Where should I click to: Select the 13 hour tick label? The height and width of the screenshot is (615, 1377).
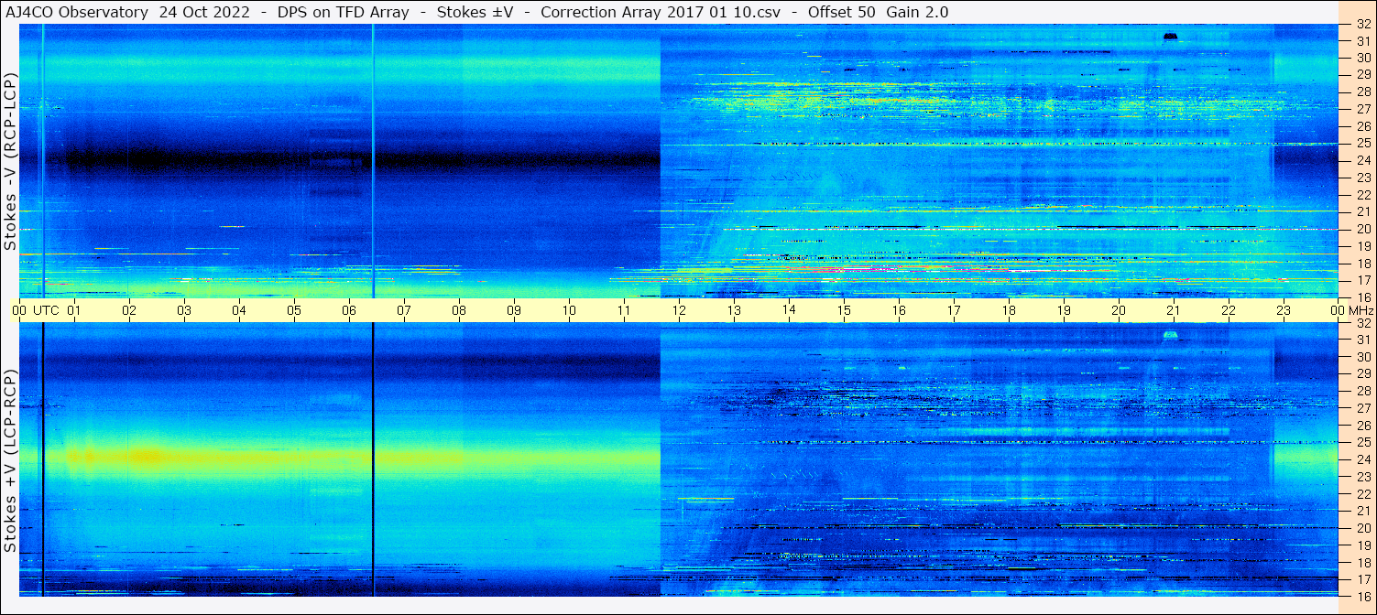point(734,310)
